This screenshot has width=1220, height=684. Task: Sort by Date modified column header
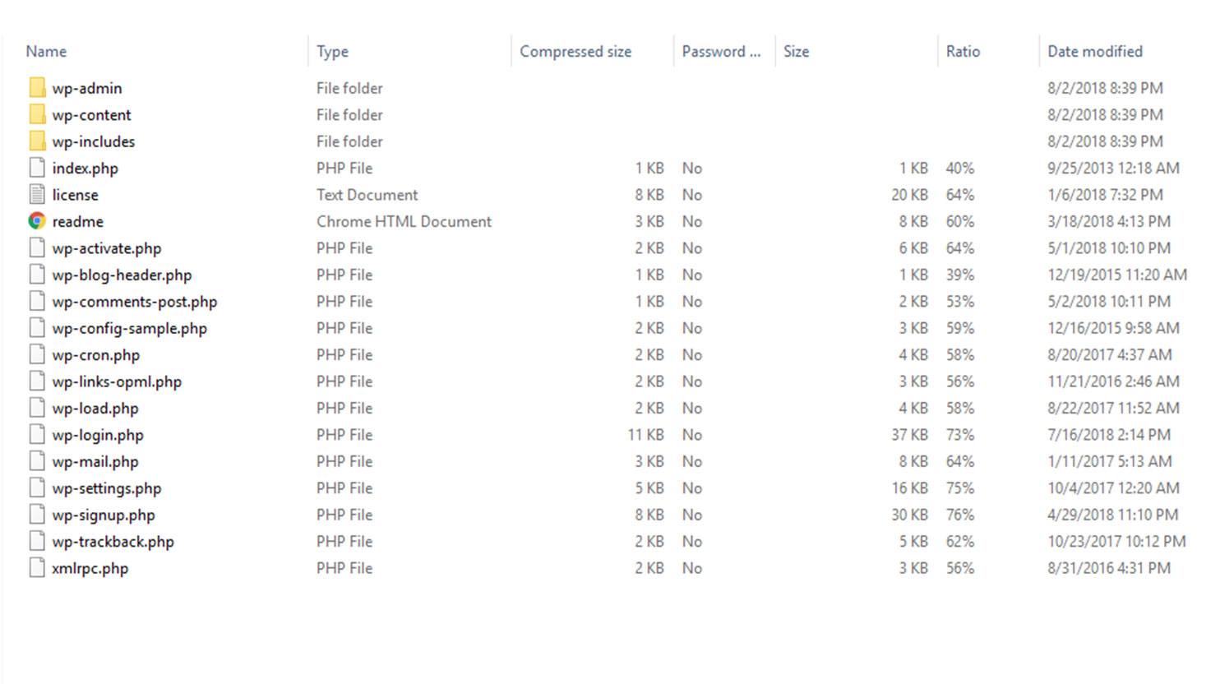point(1095,51)
